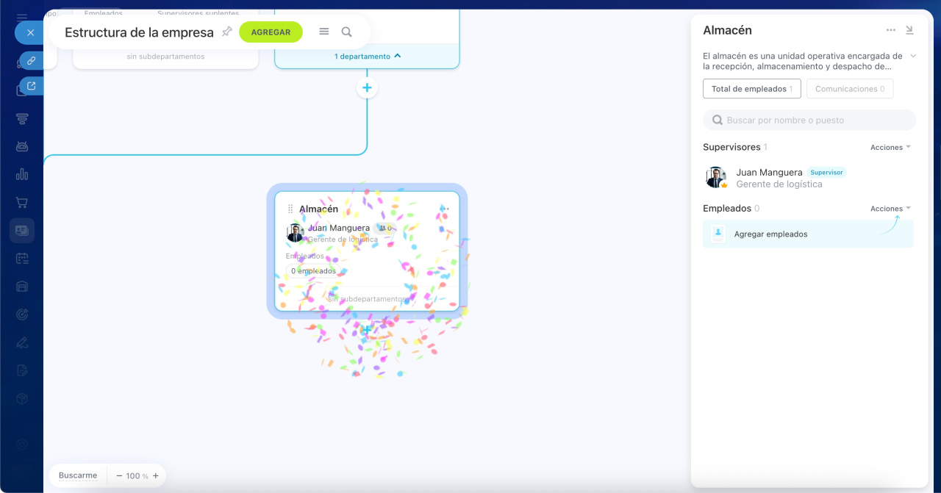This screenshot has height=493, width=941.
Task: Open Acciones dropdown for Supervisores
Action: pyautogui.click(x=890, y=147)
